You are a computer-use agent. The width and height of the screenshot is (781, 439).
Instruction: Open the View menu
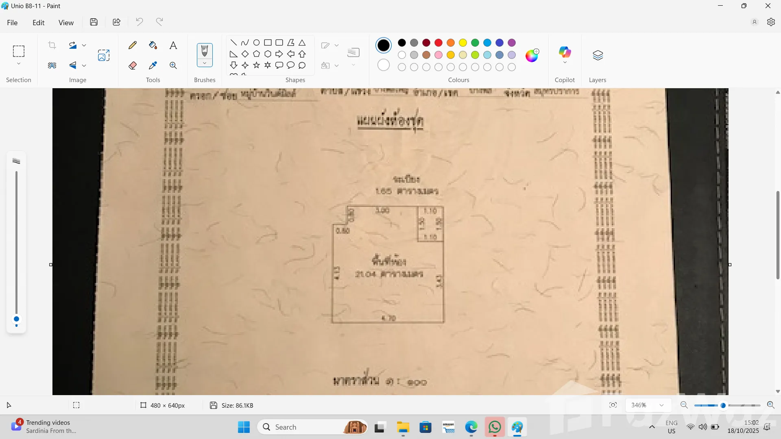coord(66,22)
